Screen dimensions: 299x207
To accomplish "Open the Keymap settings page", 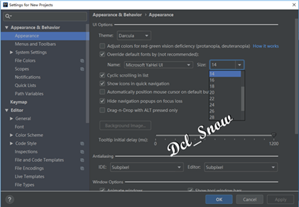I will tap(19, 102).
